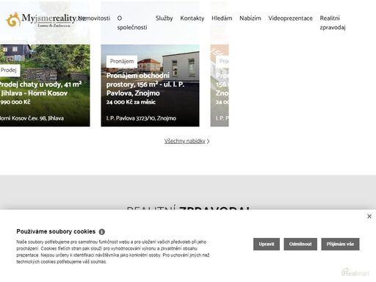The width and height of the screenshot is (376, 282).
Task: Follow the Všechny nabídky link
Action: point(187,141)
